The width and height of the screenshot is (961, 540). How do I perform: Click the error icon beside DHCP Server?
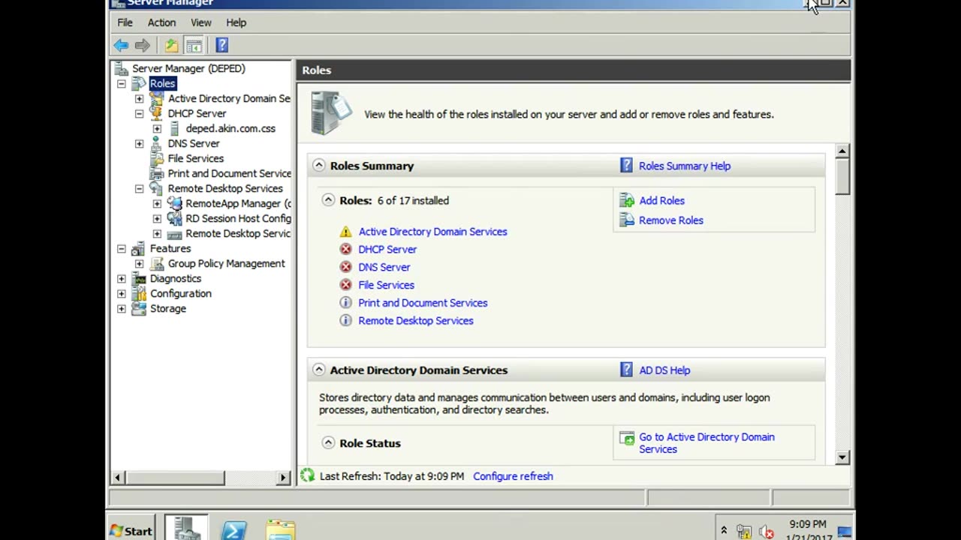[345, 249]
